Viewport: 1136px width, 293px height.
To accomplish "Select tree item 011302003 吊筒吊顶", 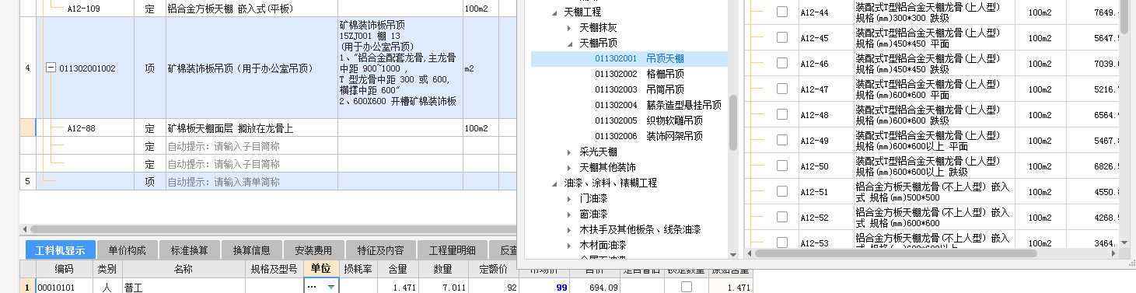I will point(639,89).
